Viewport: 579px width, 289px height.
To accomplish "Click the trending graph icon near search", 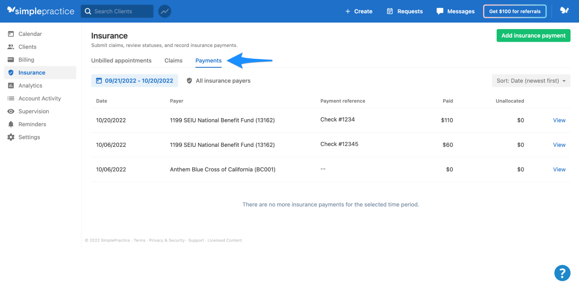I will click(165, 11).
